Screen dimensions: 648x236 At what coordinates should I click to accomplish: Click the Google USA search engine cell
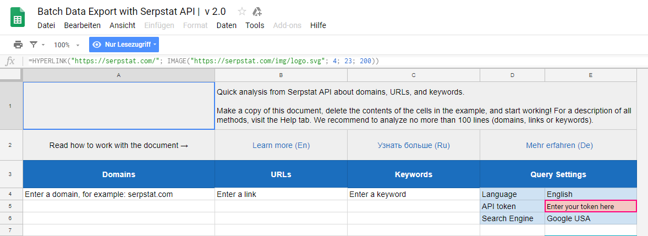(x=591, y=218)
